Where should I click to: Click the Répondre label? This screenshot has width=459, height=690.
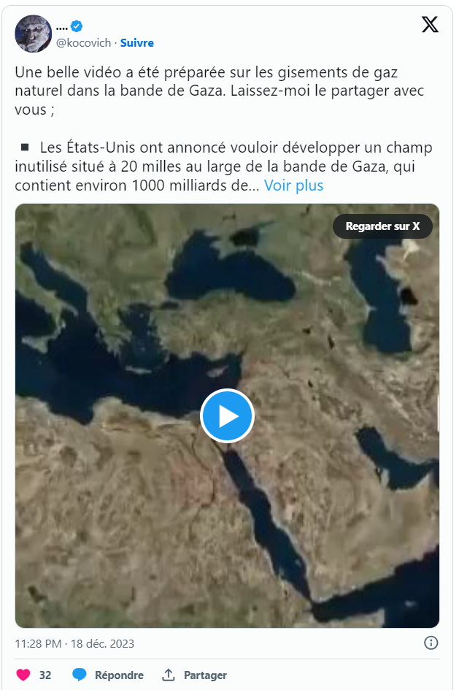pos(119,675)
